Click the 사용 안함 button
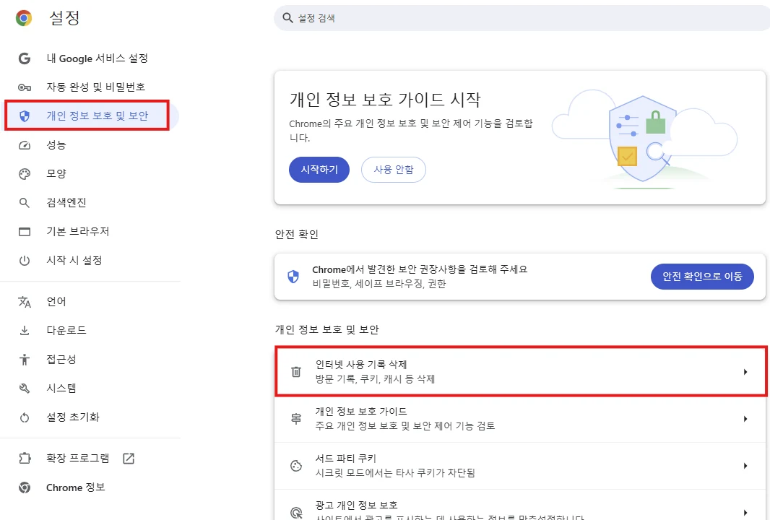This screenshot has width=770, height=520. pos(394,170)
